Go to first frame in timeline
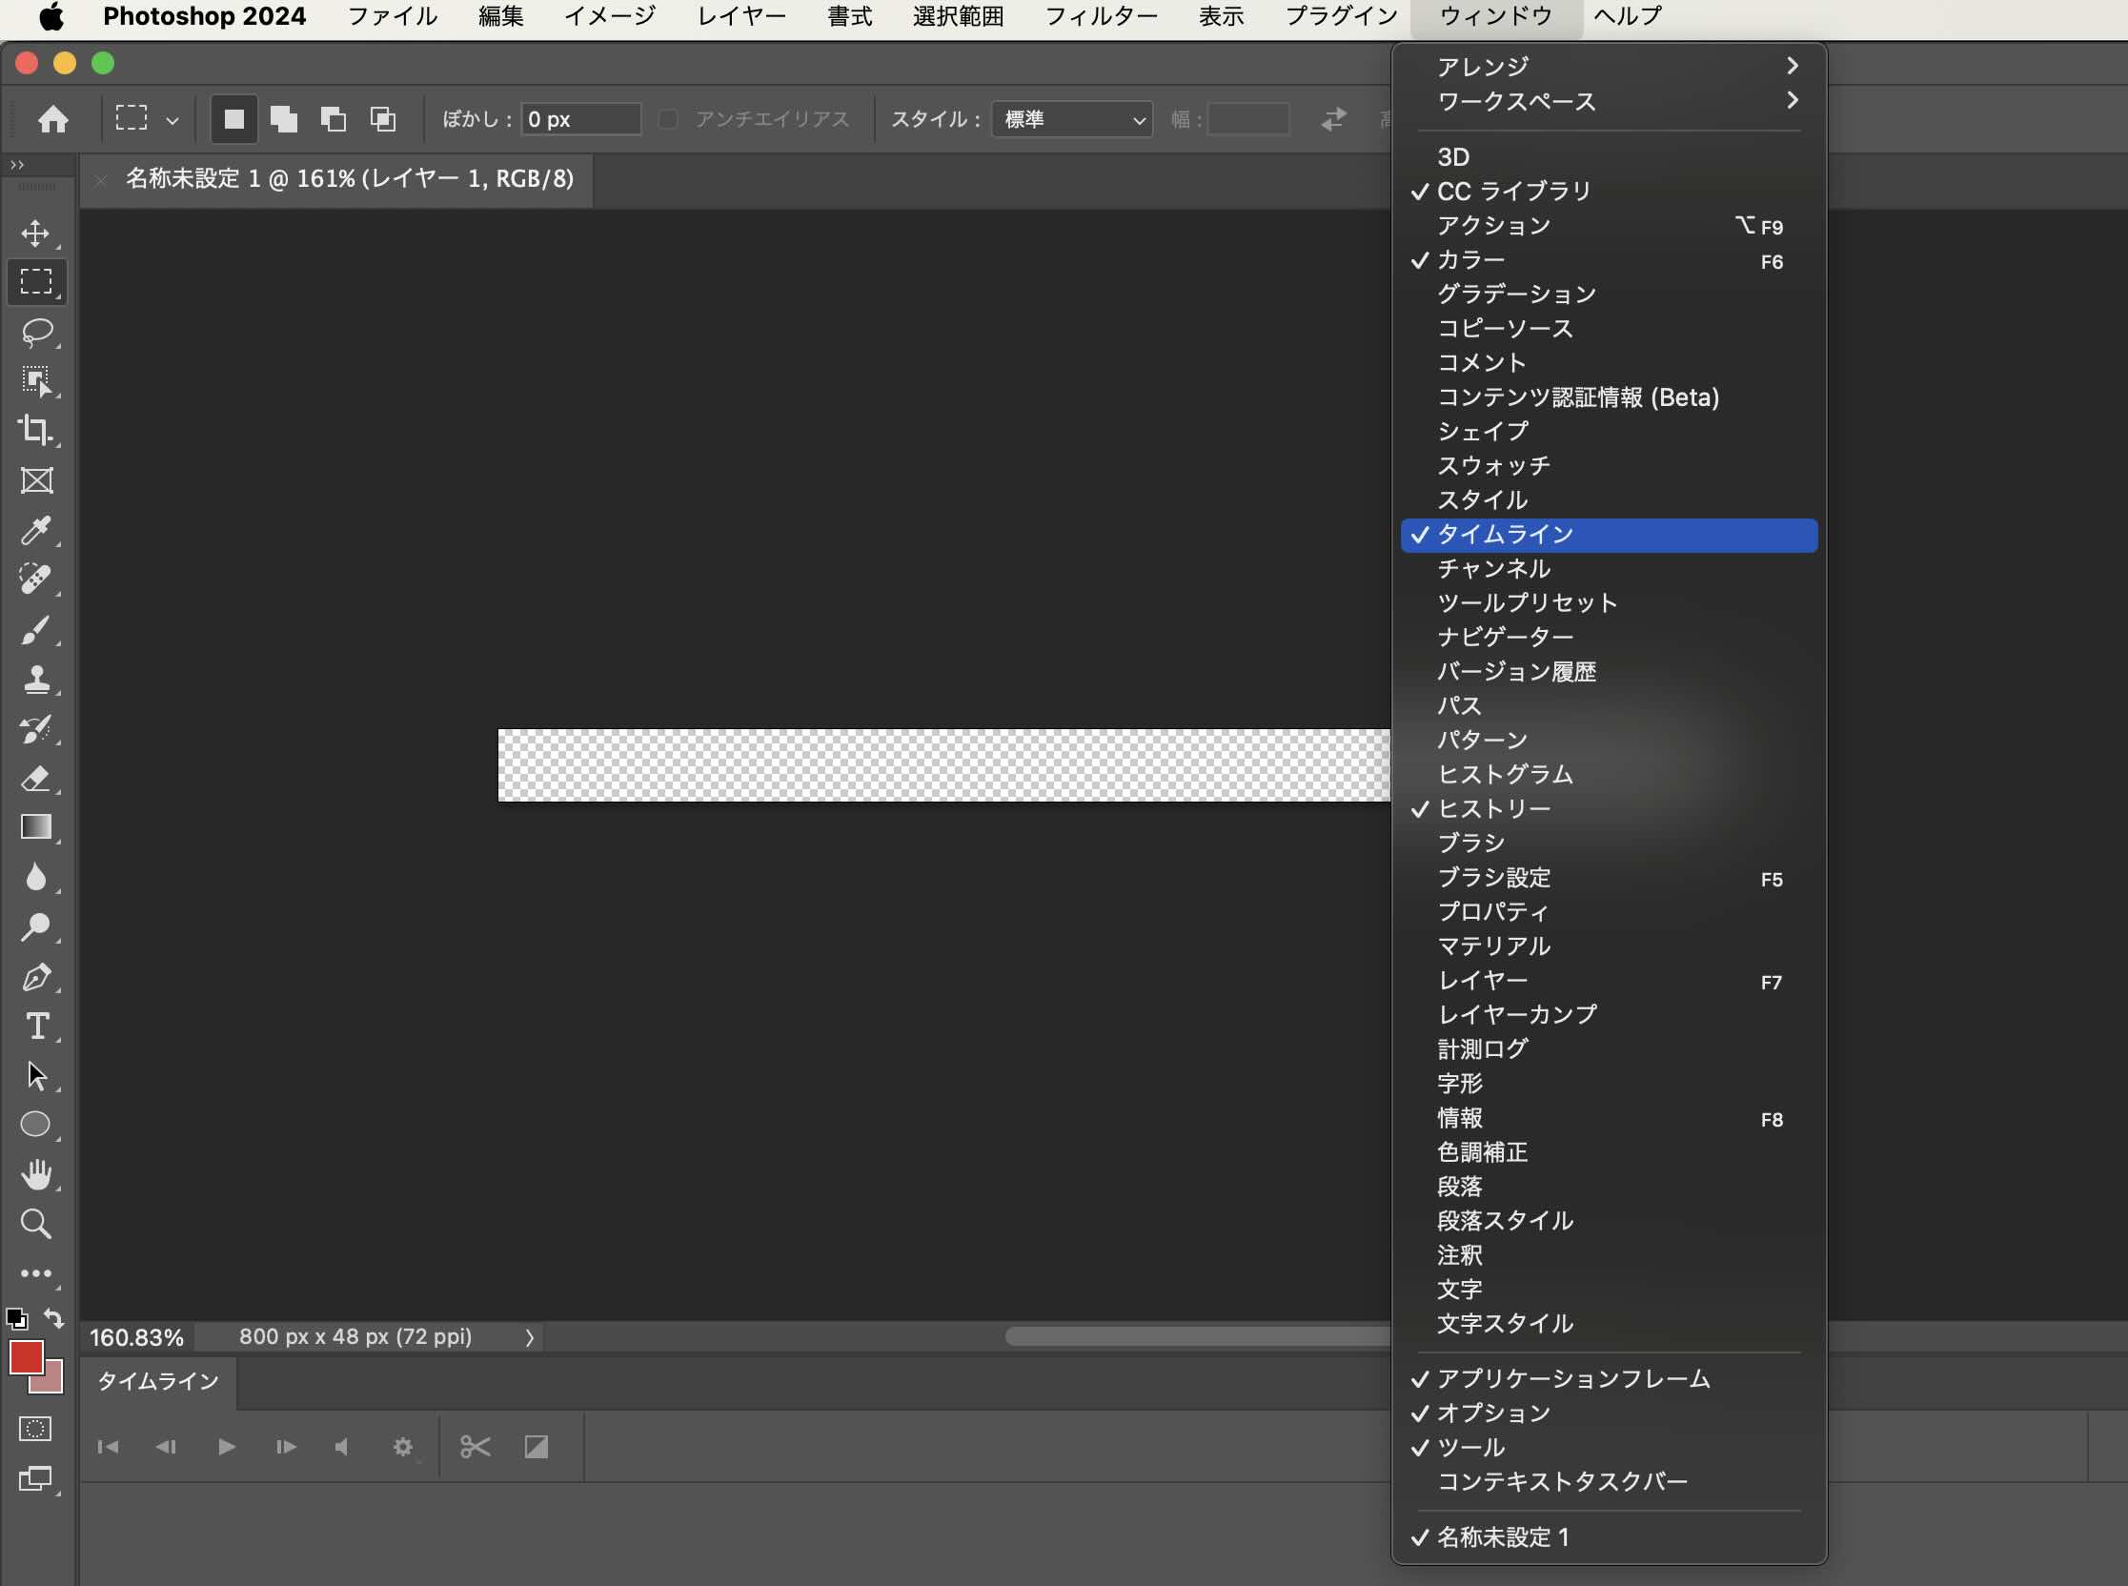The height and width of the screenshot is (1586, 2128). click(x=108, y=1447)
